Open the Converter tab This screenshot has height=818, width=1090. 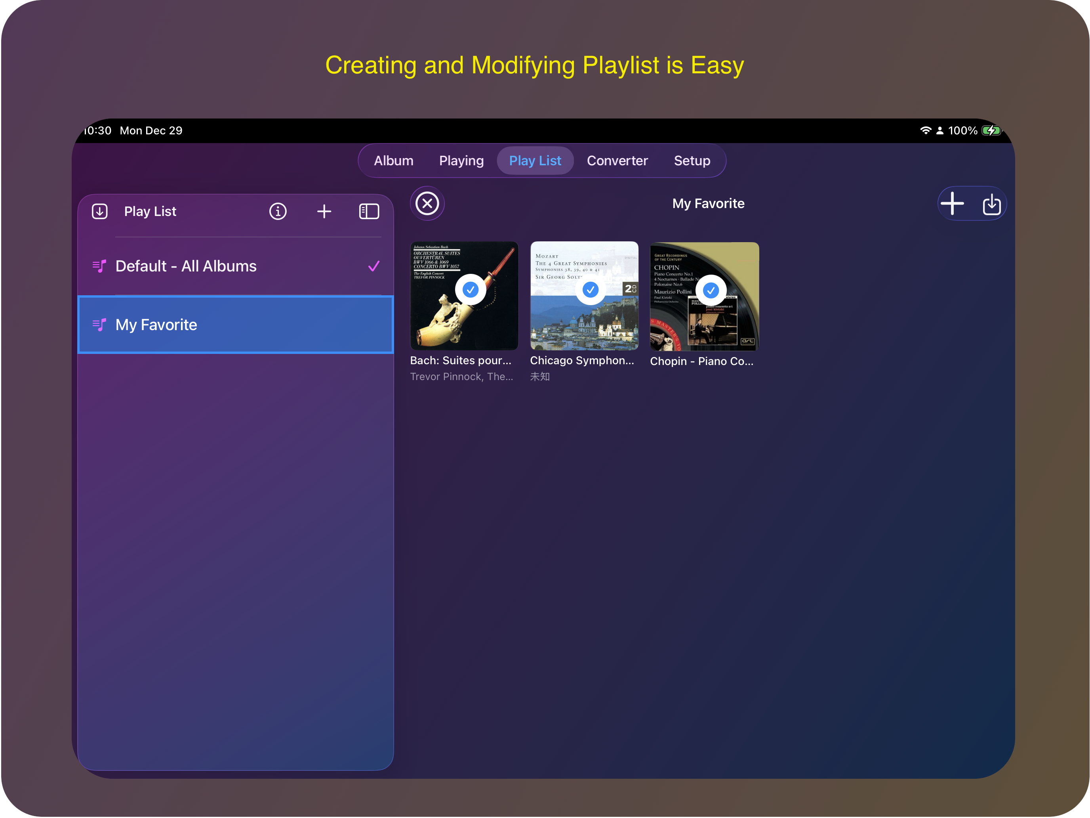coord(617,160)
